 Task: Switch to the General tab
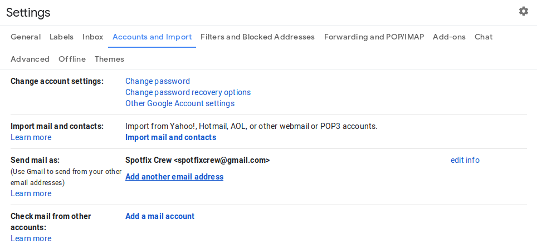tap(26, 37)
